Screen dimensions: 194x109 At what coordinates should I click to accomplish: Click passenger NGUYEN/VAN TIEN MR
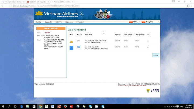[x=54, y=40]
